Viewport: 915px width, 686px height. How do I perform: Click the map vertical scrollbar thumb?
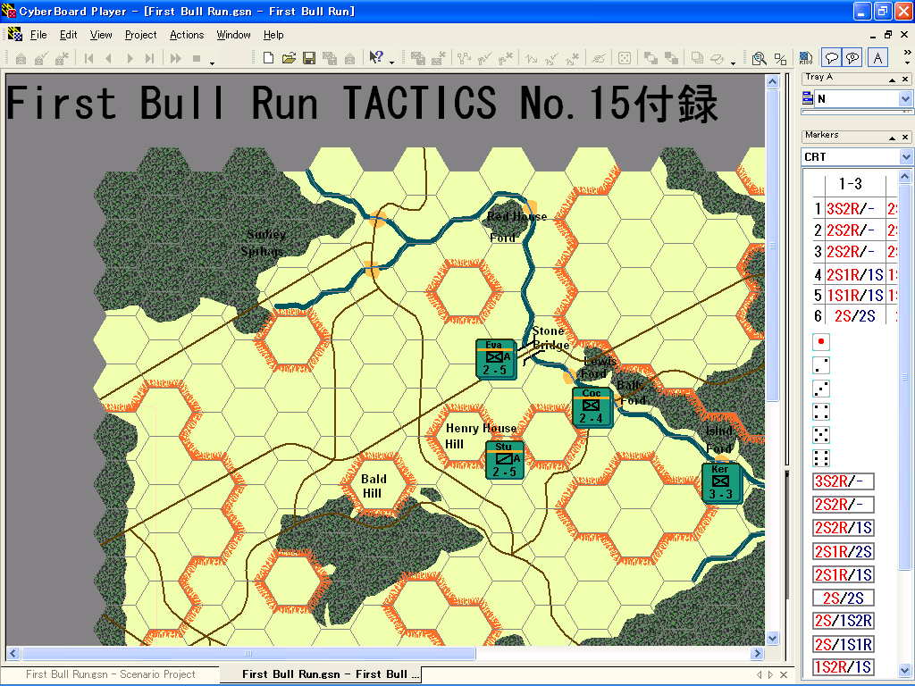click(773, 245)
